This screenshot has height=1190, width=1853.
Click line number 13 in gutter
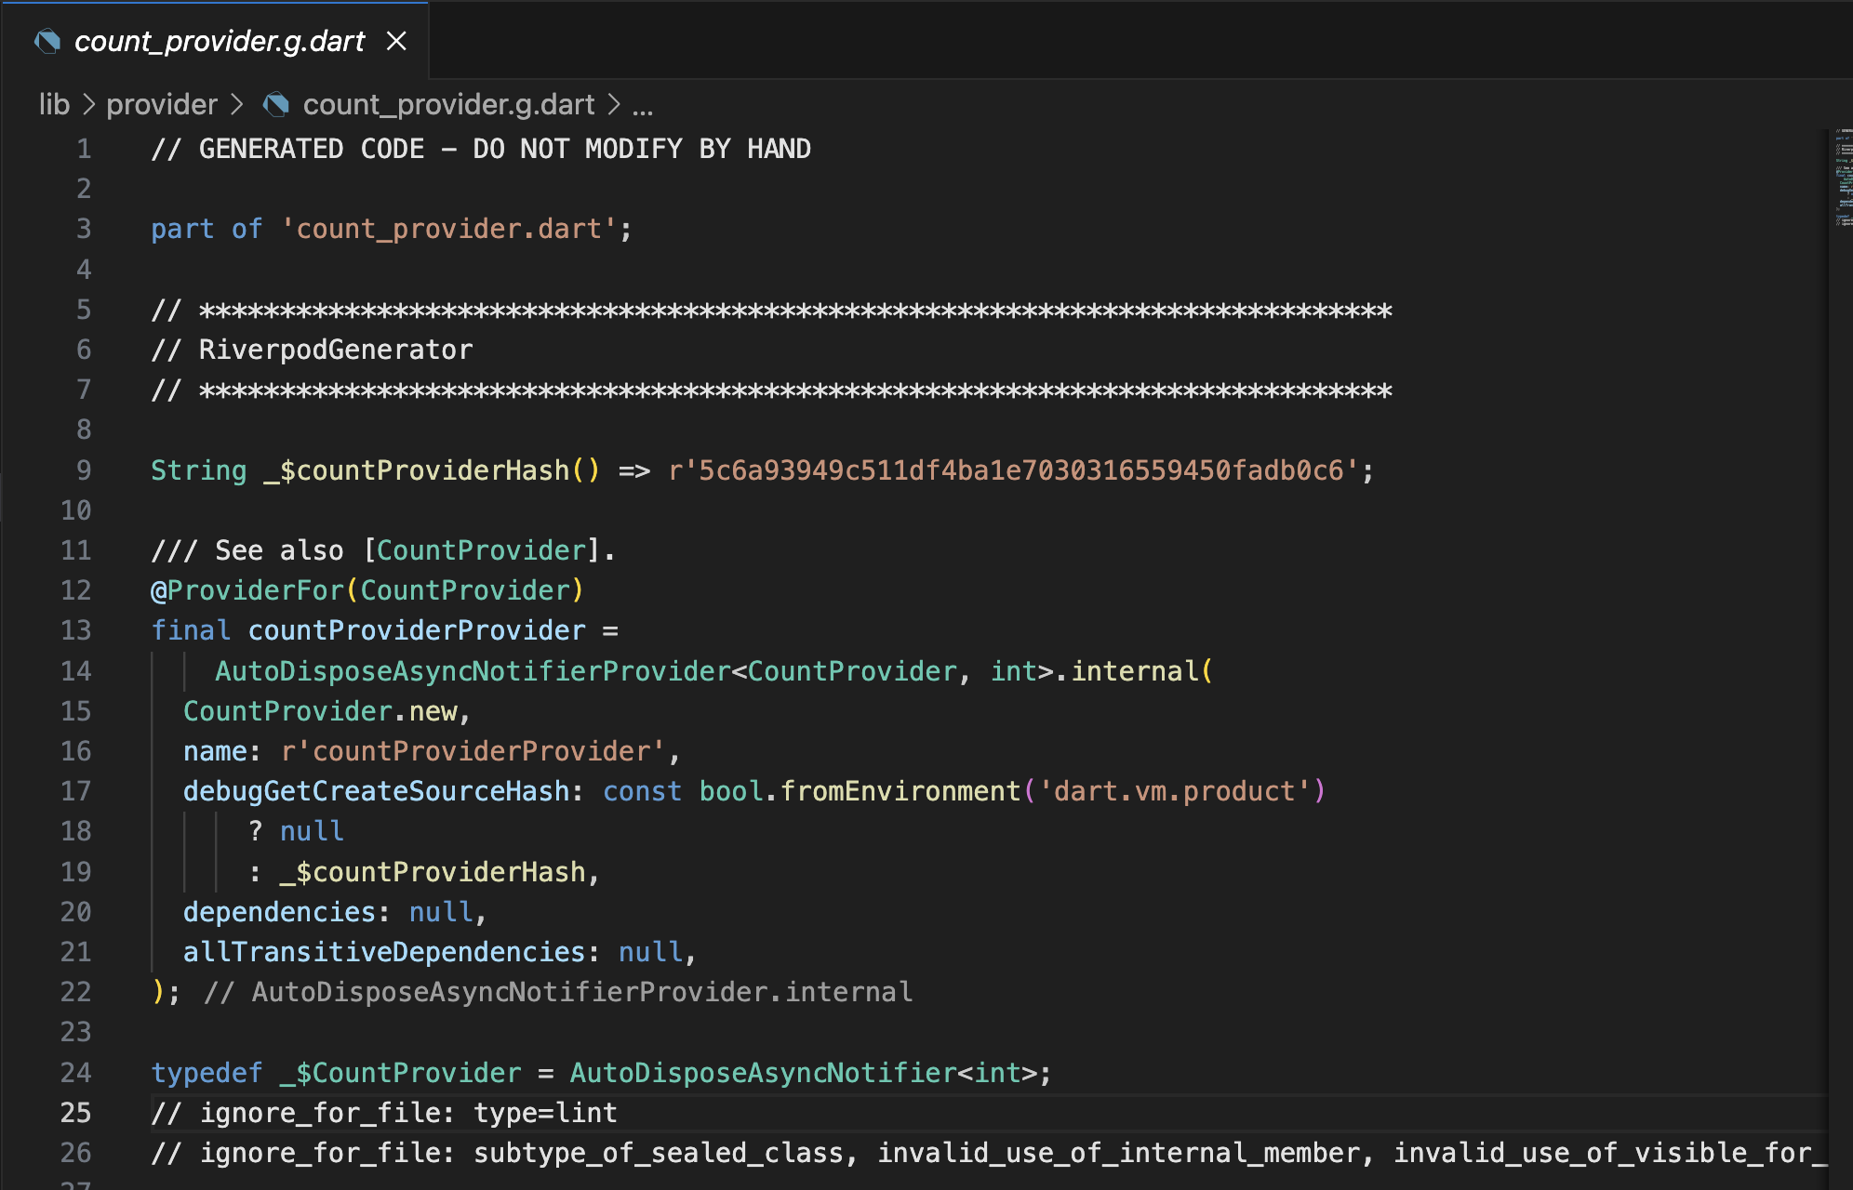(76, 630)
